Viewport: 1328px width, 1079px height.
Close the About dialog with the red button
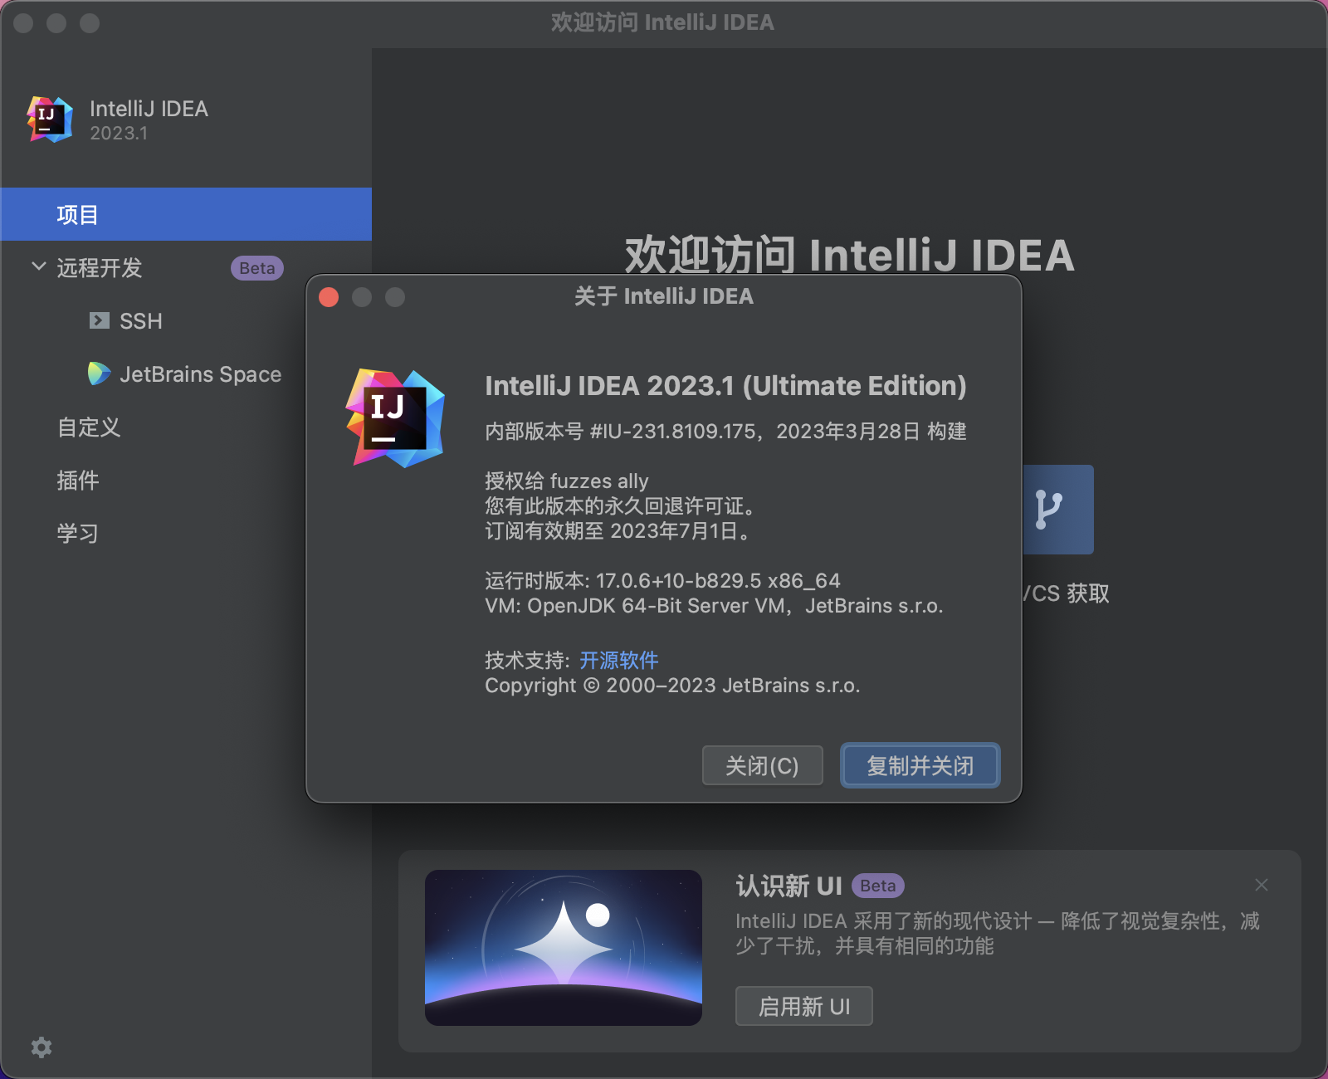click(x=329, y=297)
